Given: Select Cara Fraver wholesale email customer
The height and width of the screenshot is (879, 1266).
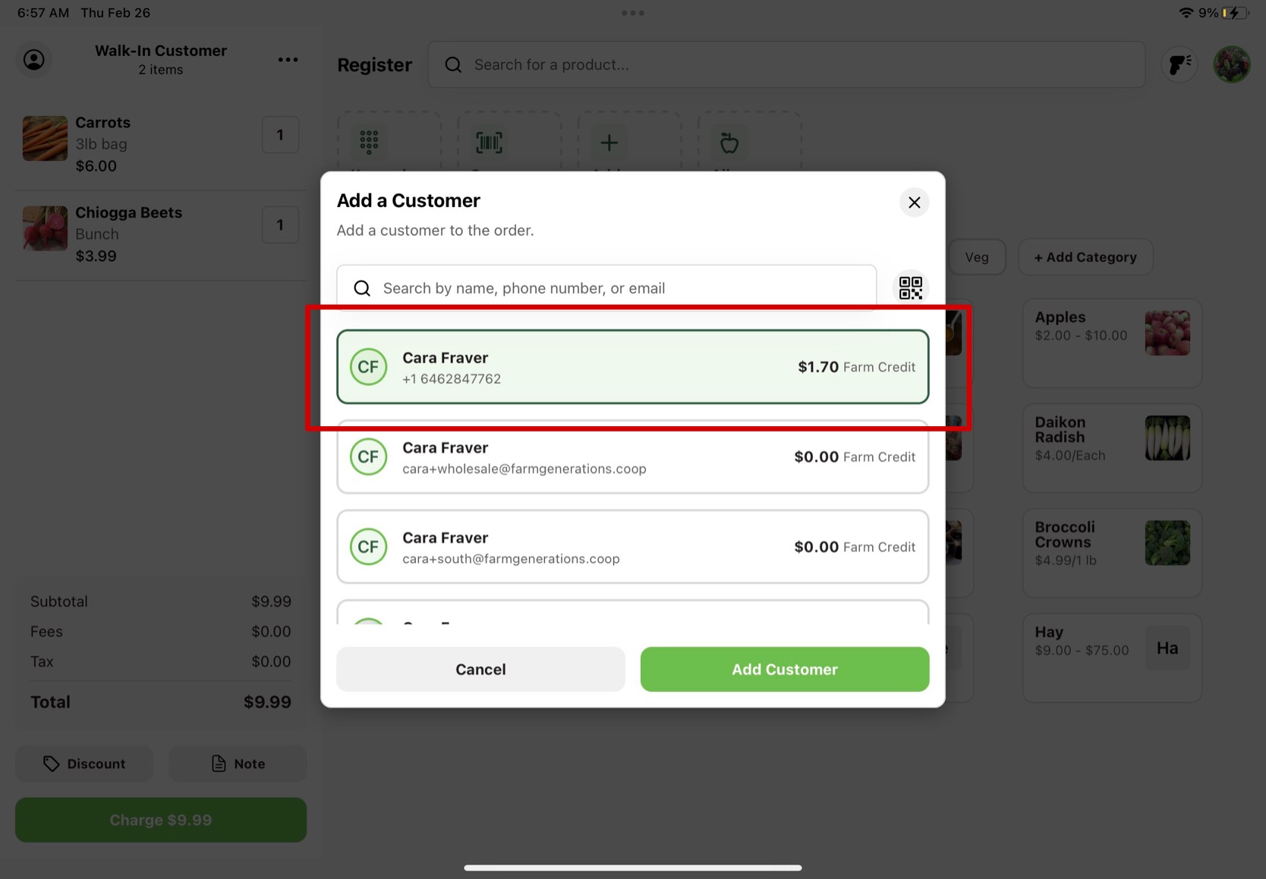Looking at the screenshot, I should click(x=632, y=457).
